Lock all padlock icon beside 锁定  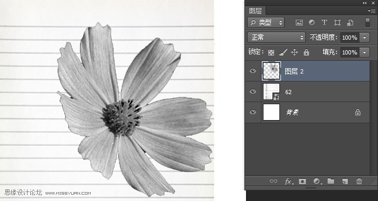click(306, 52)
